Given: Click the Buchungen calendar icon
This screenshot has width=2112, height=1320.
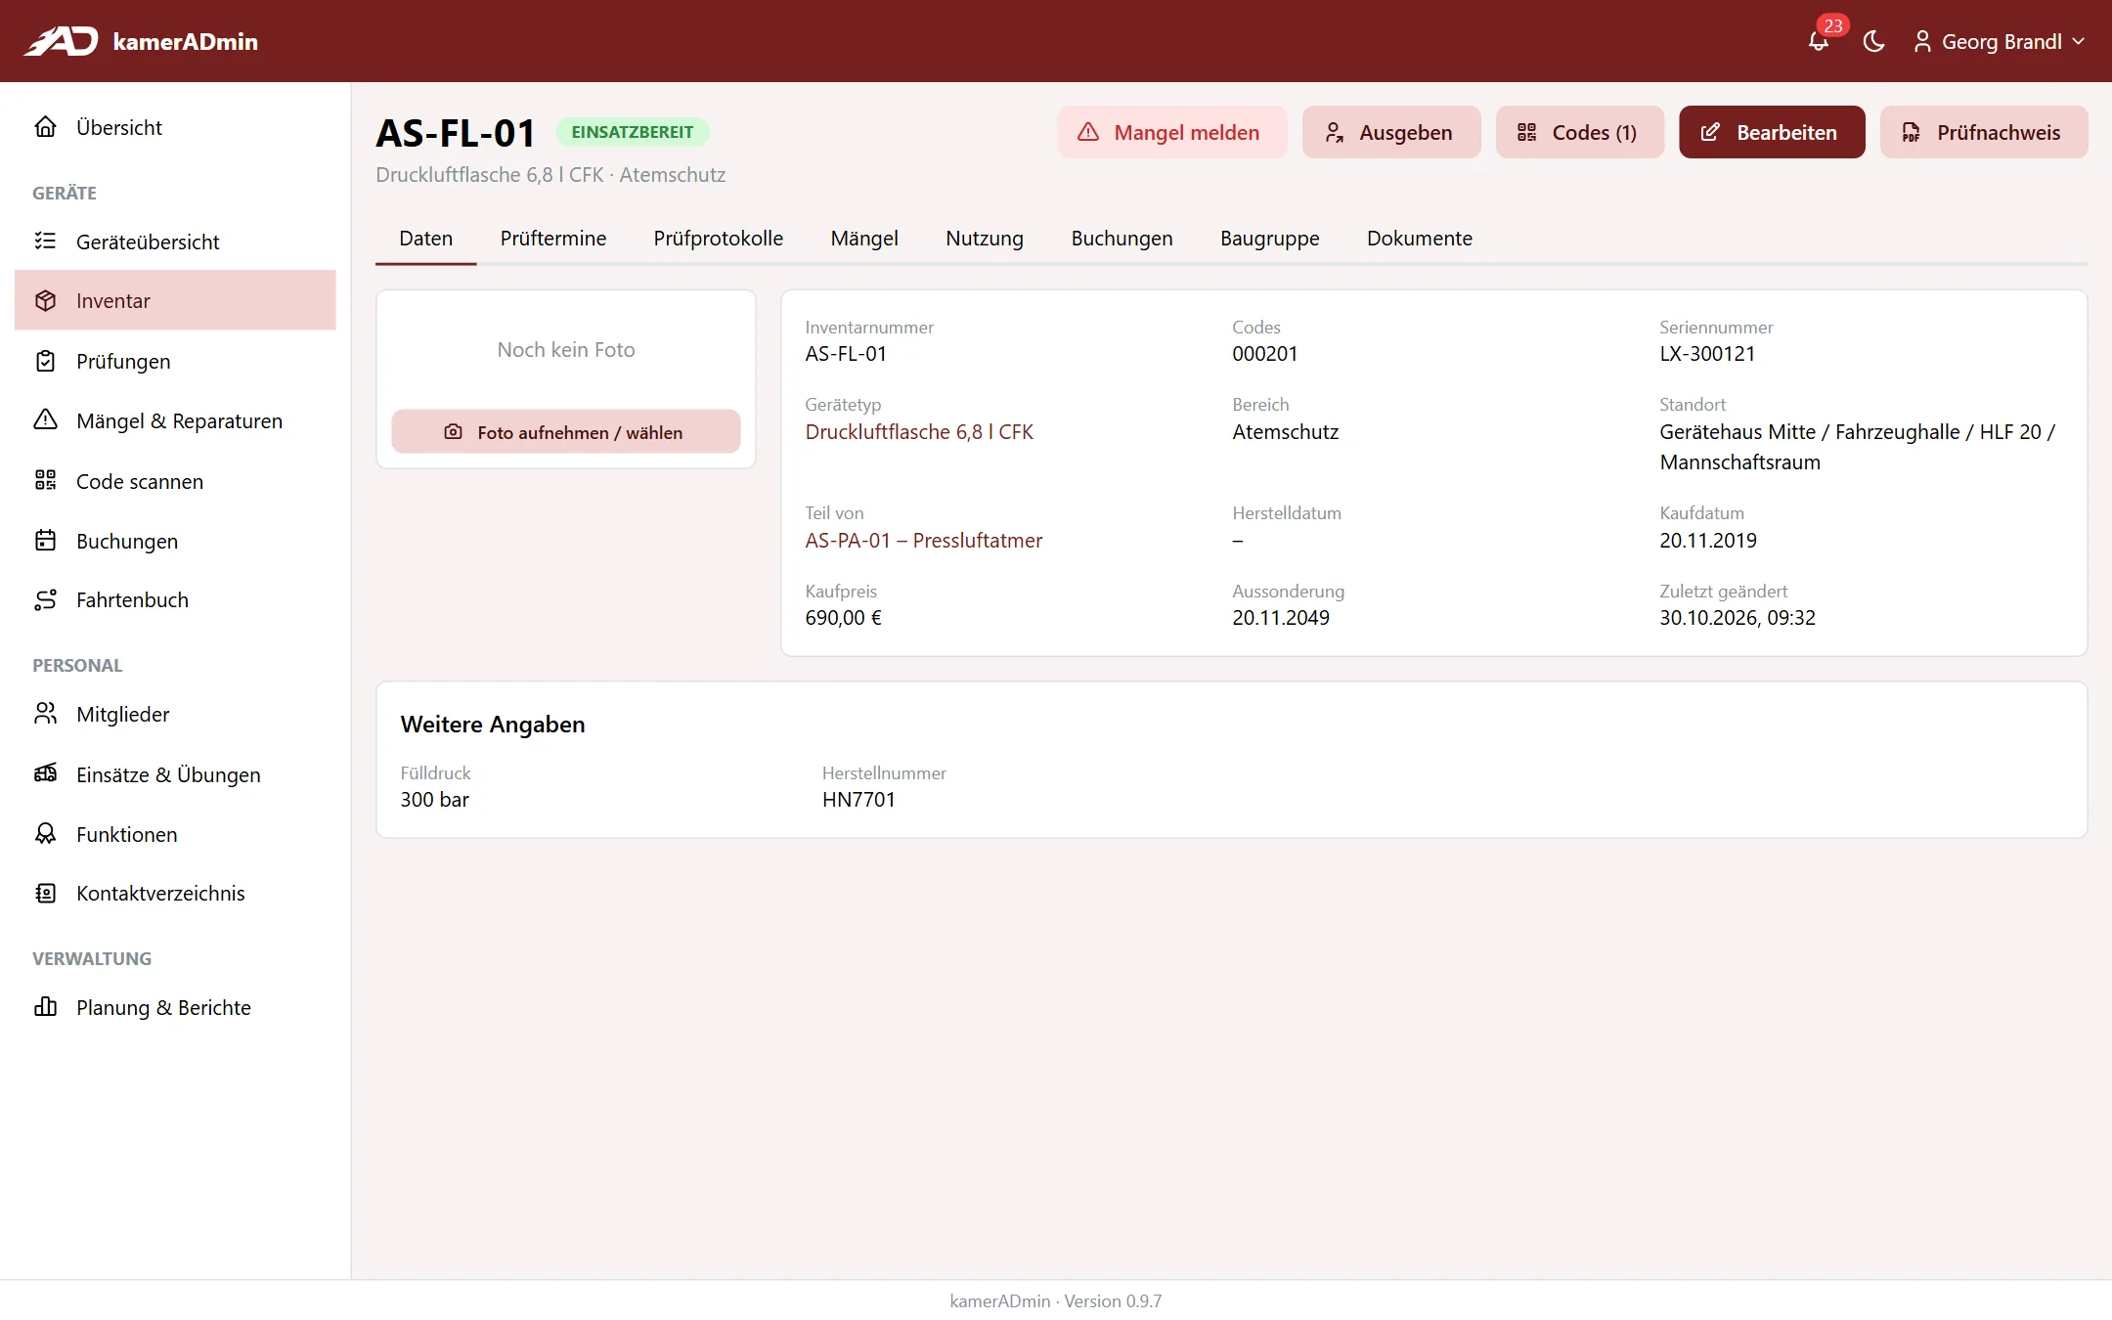Looking at the screenshot, I should pos(45,541).
